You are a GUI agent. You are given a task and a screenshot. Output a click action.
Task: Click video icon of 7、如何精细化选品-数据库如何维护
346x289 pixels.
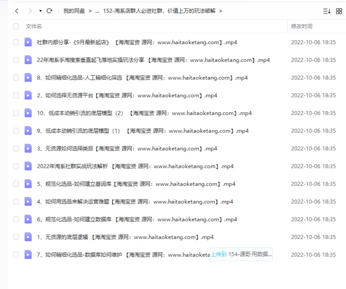point(28,255)
